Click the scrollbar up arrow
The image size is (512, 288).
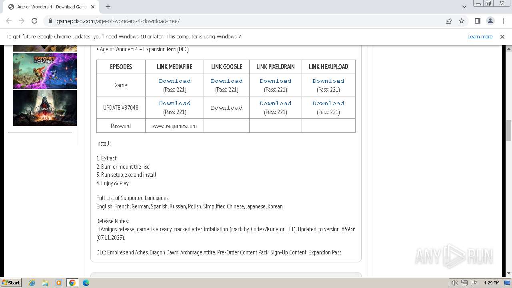pyautogui.click(x=509, y=48)
